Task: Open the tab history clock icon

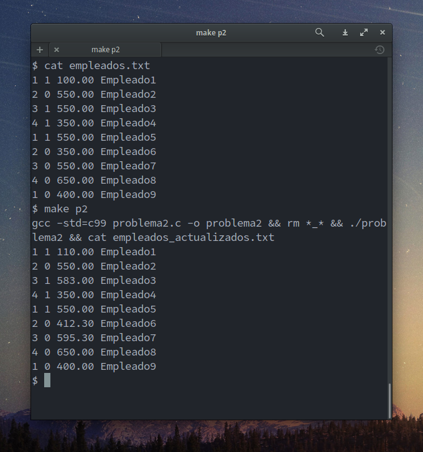Action: pyautogui.click(x=379, y=50)
